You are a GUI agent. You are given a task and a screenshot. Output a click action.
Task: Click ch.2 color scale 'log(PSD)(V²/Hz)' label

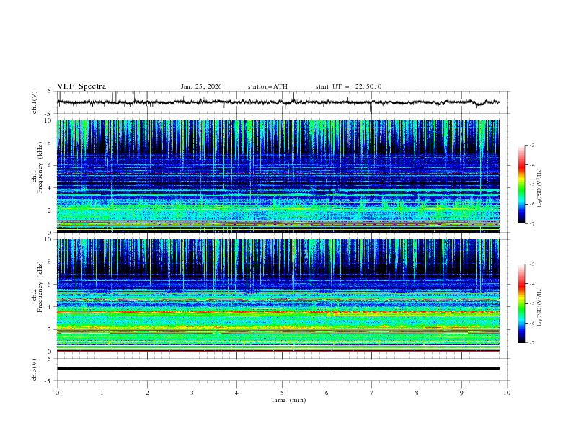pyautogui.click(x=540, y=307)
